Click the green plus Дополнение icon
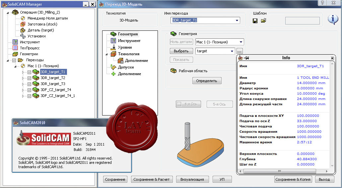 point(113,74)
